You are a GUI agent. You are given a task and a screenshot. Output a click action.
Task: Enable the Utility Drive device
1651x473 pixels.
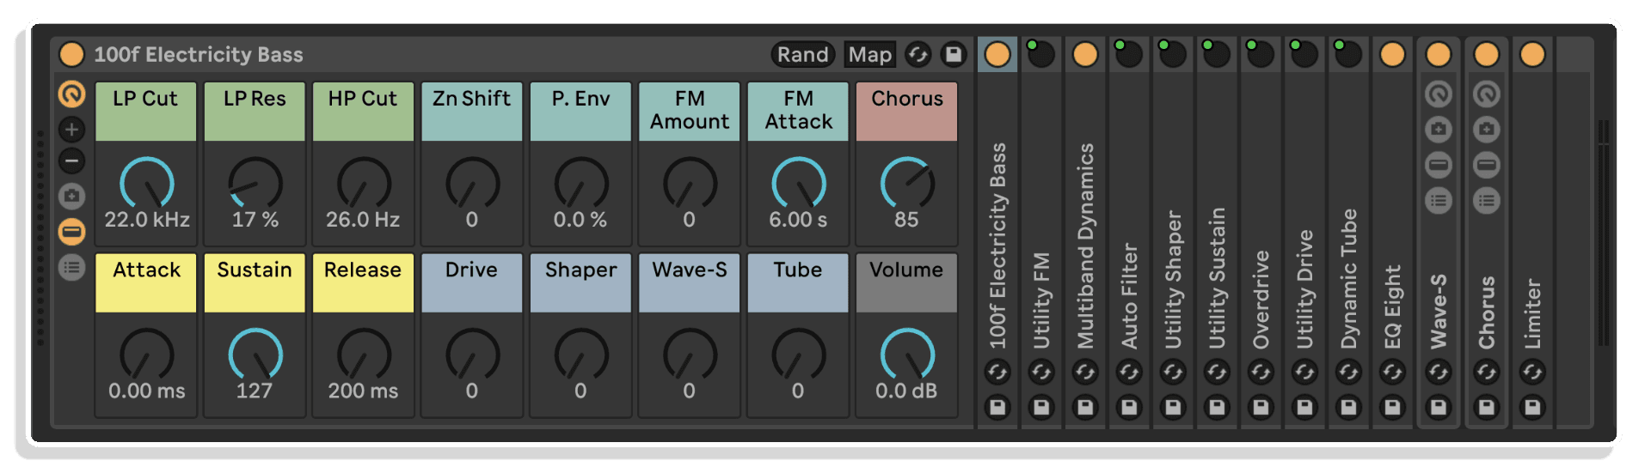click(1304, 54)
